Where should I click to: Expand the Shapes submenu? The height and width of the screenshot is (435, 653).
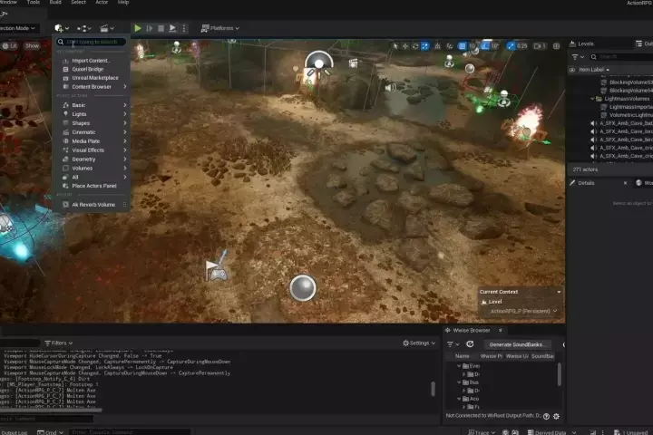click(x=92, y=123)
